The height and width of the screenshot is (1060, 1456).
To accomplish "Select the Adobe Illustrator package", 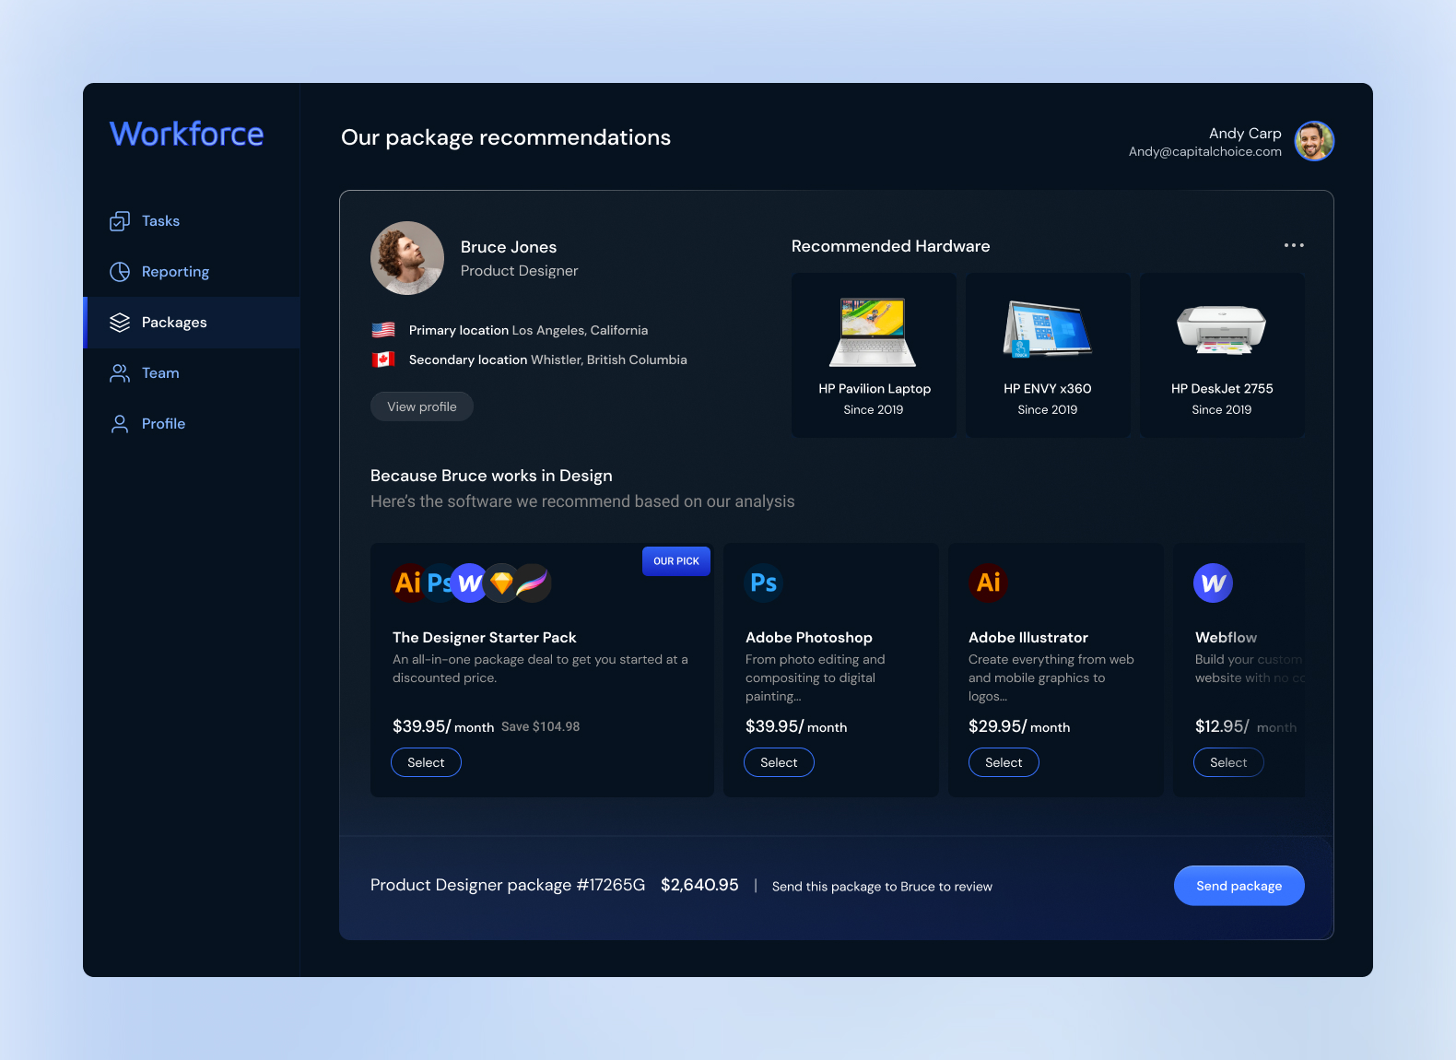I will [x=1004, y=762].
